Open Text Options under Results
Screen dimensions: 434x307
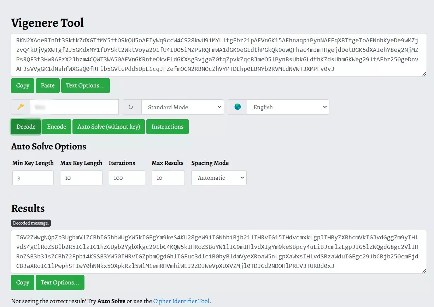click(60, 283)
